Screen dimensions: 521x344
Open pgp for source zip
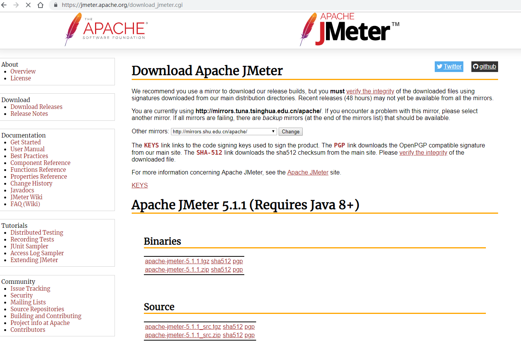coord(250,335)
